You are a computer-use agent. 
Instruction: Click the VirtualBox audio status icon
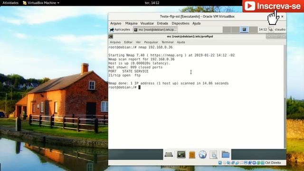pos(228,162)
